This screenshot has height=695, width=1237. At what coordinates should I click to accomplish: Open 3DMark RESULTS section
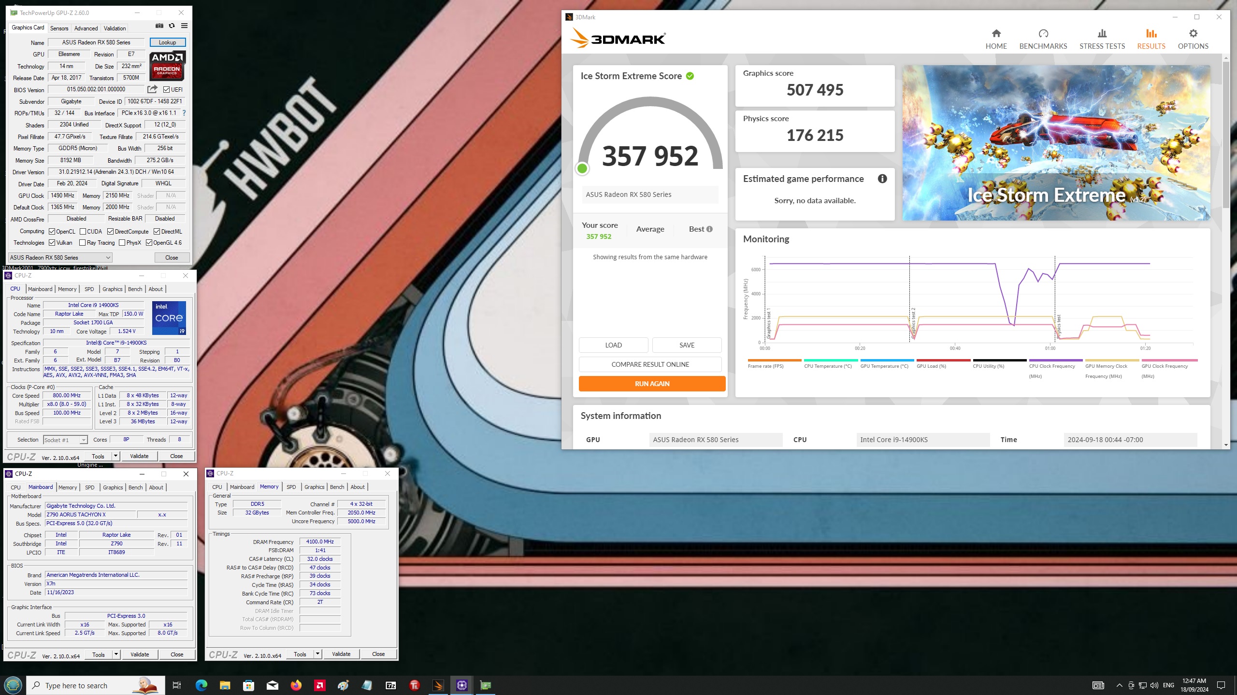tap(1151, 39)
